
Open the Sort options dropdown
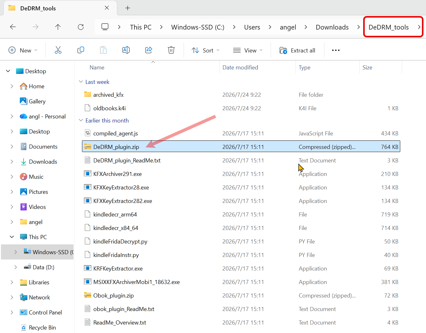pos(206,50)
